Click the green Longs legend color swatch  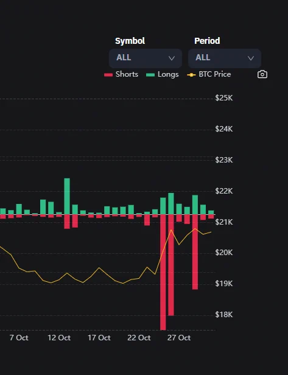pyautogui.click(x=150, y=75)
